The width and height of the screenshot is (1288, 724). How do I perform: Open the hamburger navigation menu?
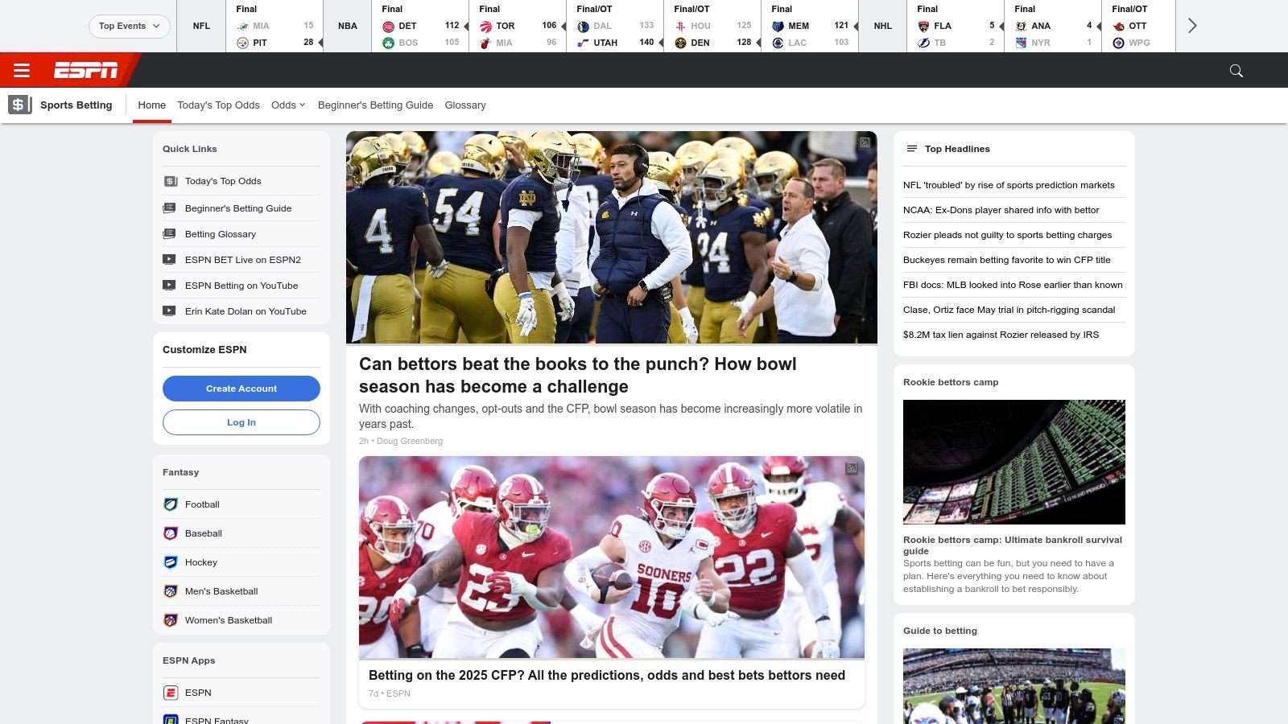22,70
